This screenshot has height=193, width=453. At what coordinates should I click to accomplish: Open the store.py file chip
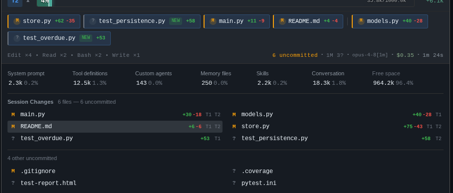pos(44,21)
